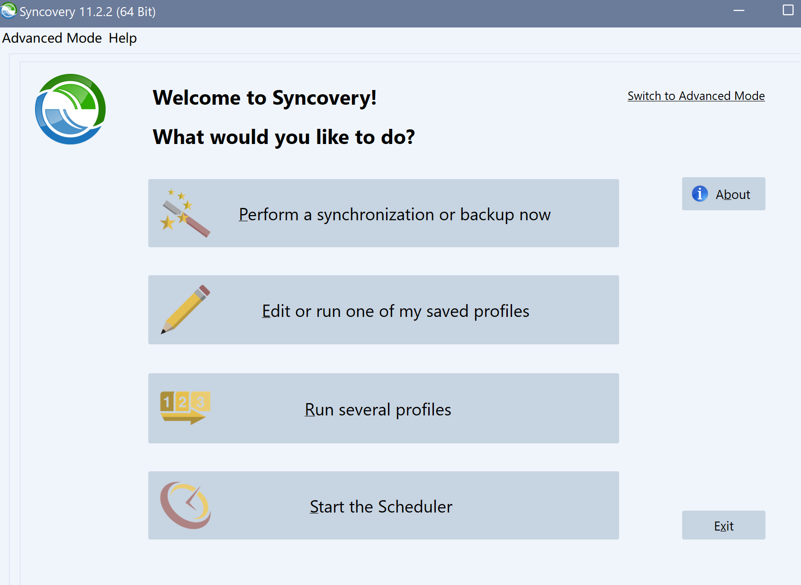Click the 1-2-3 numbered arrow icon

coord(185,408)
